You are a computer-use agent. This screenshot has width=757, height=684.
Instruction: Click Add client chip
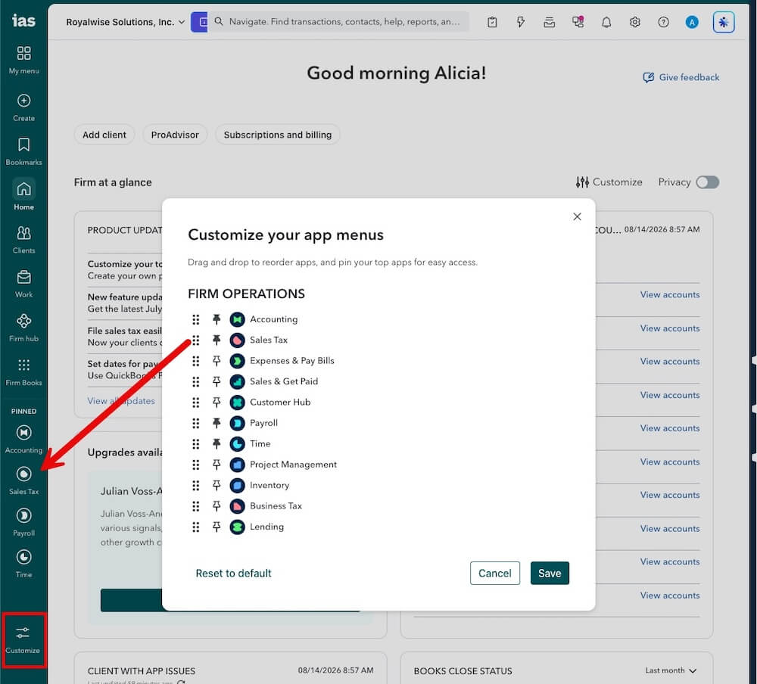[x=104, y=135]
